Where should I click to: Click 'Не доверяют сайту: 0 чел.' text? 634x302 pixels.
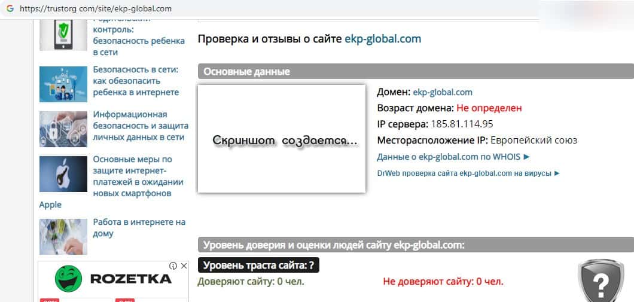pos(443,281)
